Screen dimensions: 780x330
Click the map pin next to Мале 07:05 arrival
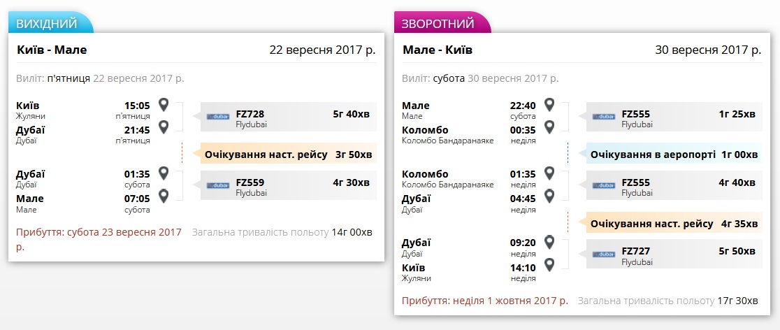tap(164, 195)
